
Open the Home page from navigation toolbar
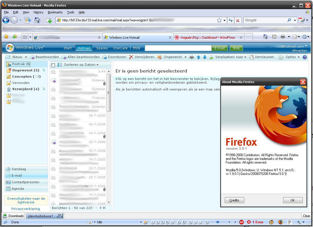click(37, 20)
